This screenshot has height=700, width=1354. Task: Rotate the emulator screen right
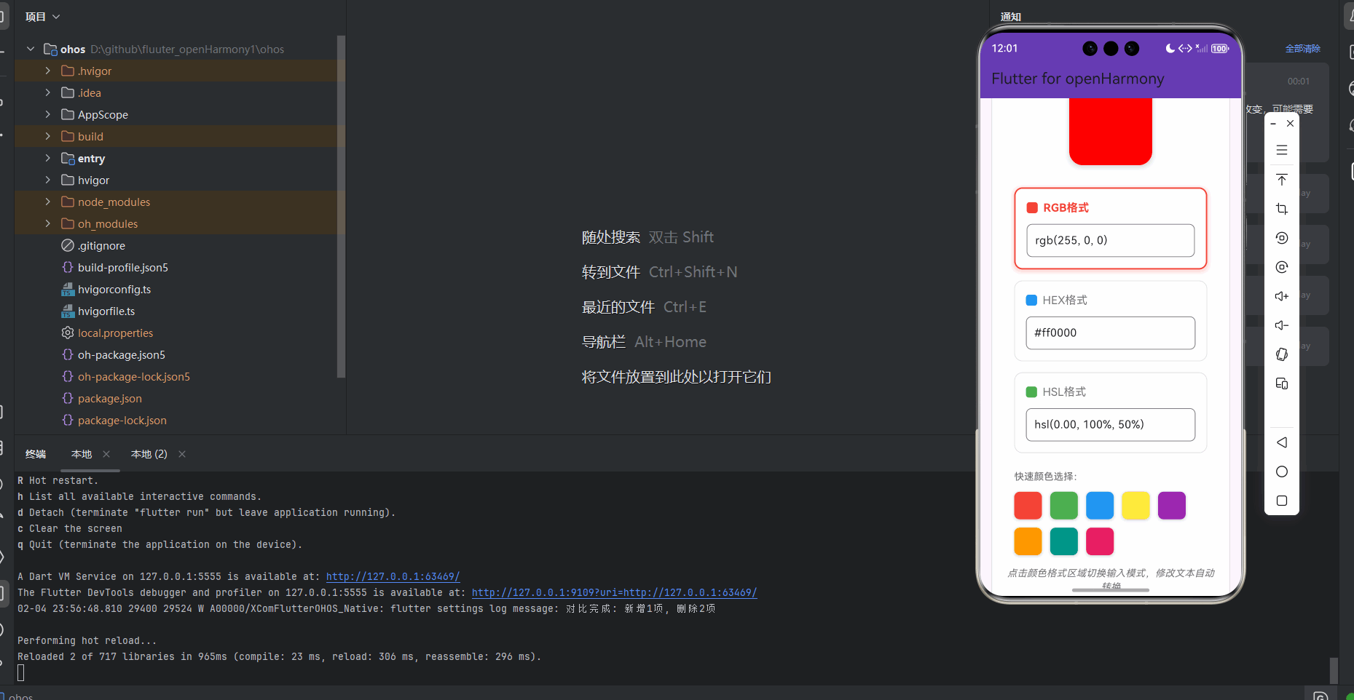(x=1282, y=267)
